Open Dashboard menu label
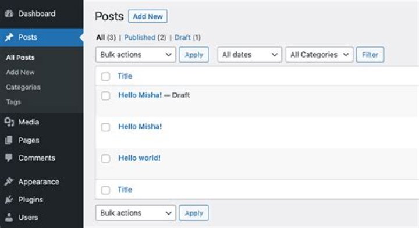419x228 pixels. click(x=37, y=13)
